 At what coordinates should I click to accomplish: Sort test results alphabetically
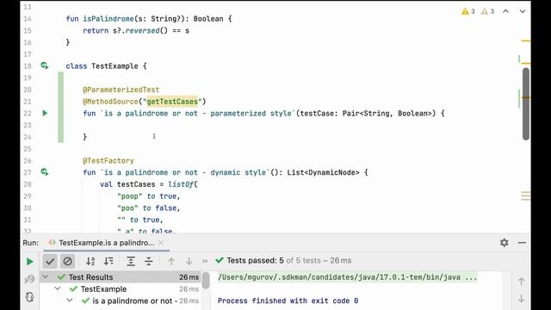[90, 261]
